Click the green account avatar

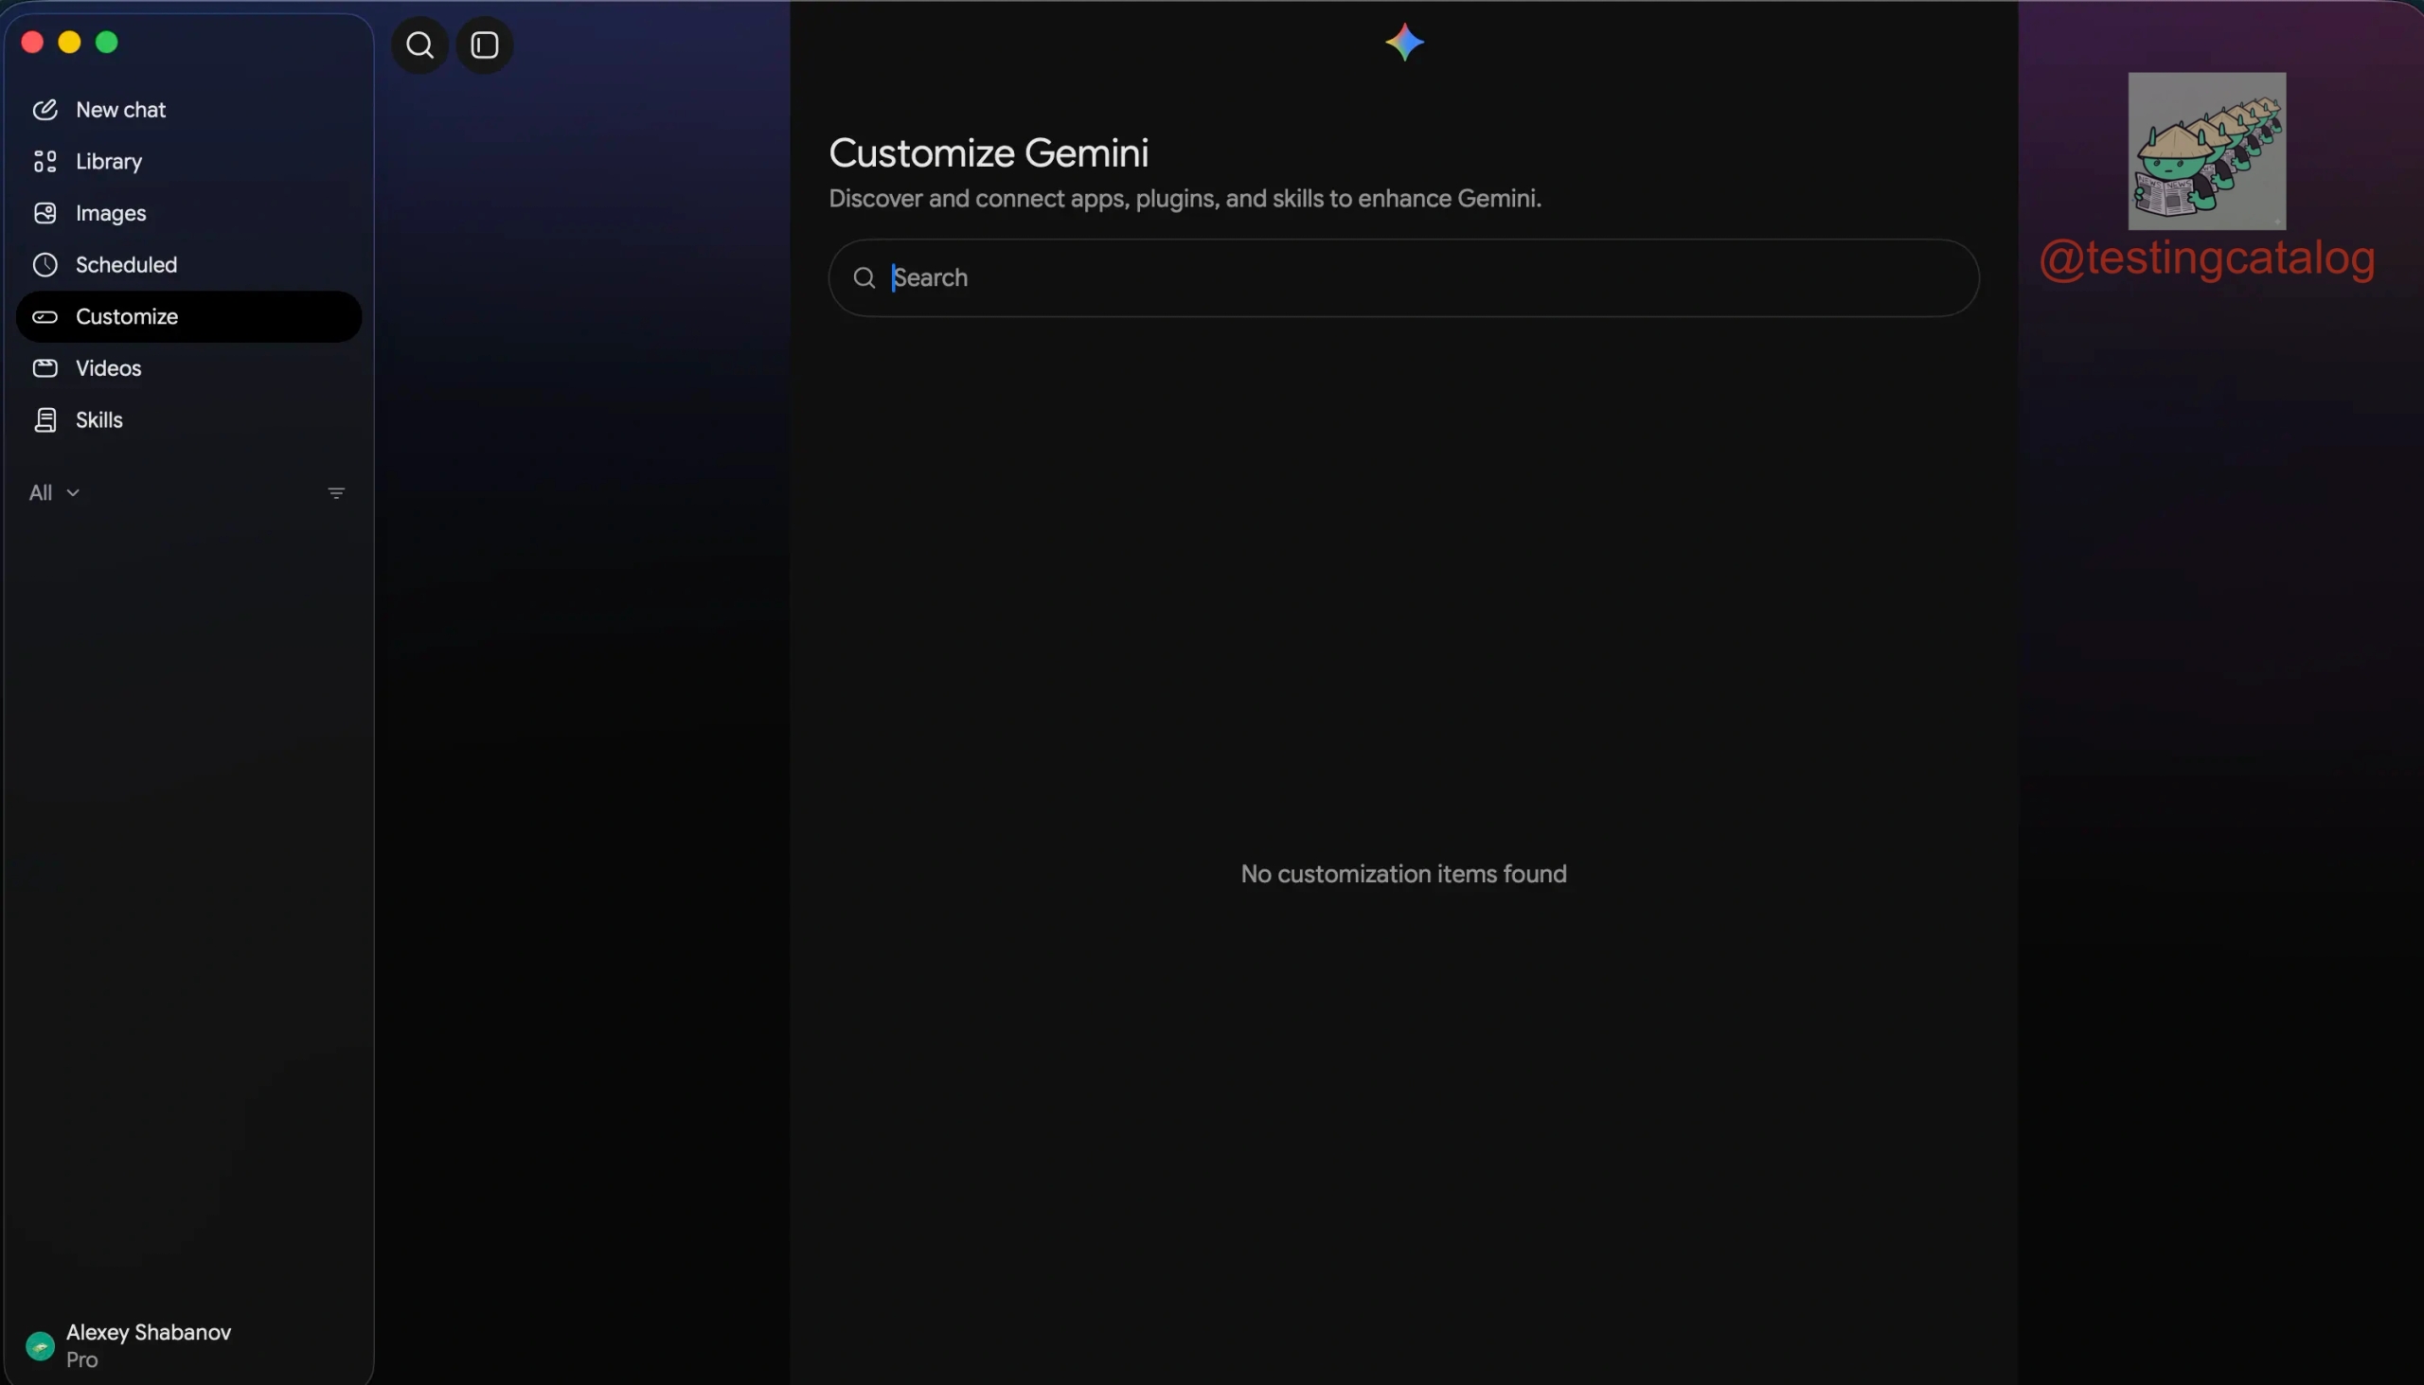click(40, 1345)
